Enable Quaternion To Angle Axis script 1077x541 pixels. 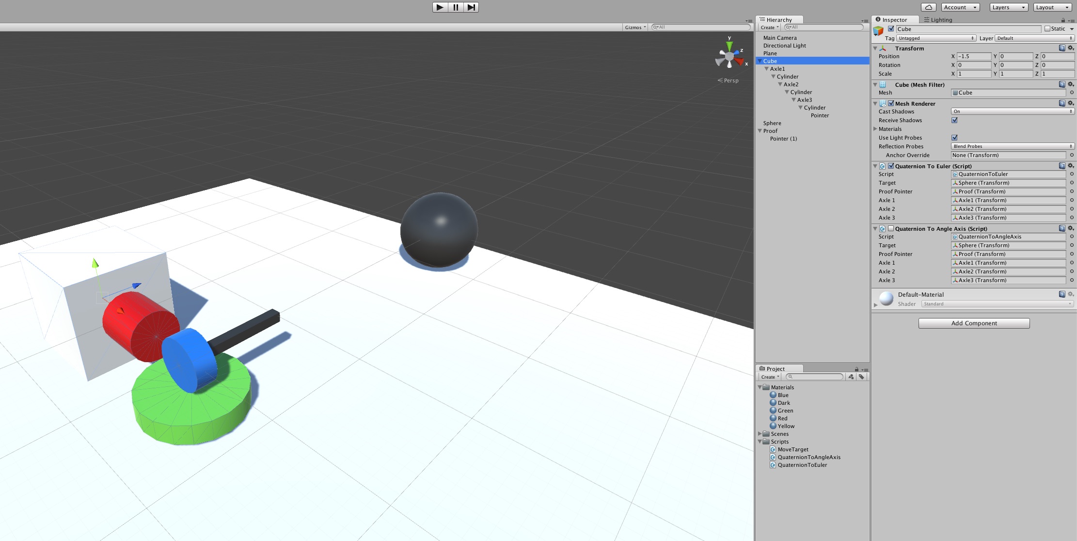(x=891, y=228)
